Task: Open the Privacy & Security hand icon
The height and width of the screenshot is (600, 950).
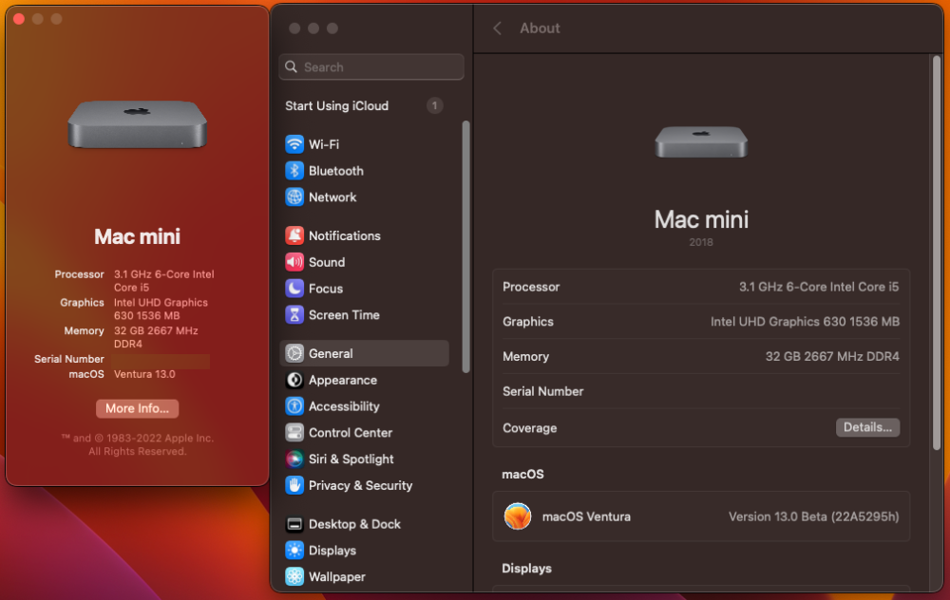Action: pos(294,485)
